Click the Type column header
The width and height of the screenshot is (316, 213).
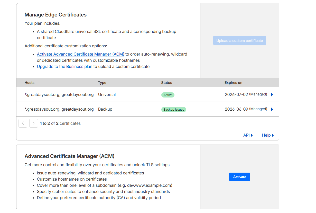[102, 83]
